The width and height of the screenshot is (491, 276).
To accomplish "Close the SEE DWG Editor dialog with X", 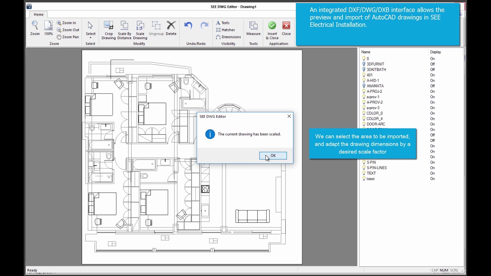I will (x=289, y=116).
